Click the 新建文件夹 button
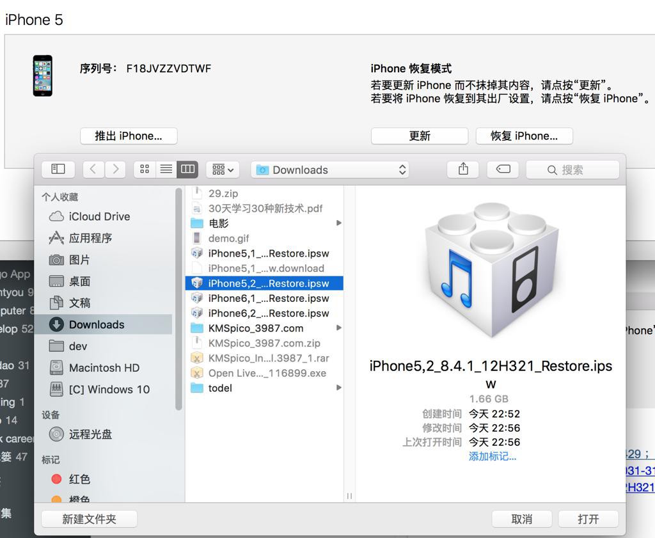The height and width of the screenshot is (538, 655). coord(90,519)
